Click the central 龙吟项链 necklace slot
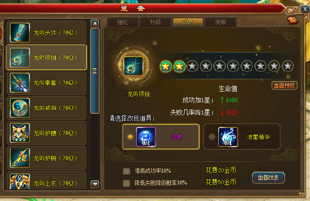This screenshot has height=201, width=310. point(133,66)
